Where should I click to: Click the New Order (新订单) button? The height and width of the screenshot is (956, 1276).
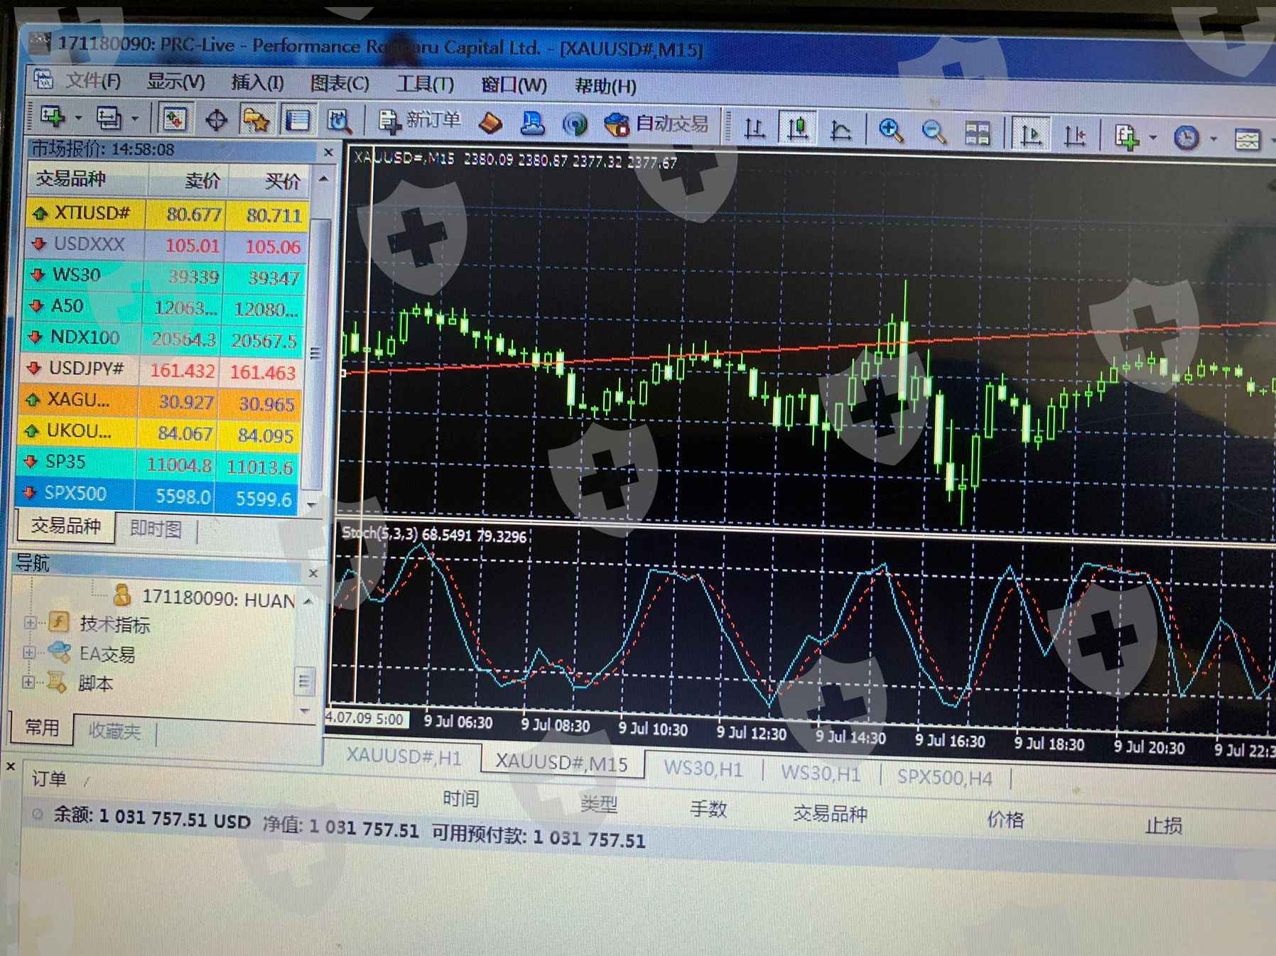[420, 121]
